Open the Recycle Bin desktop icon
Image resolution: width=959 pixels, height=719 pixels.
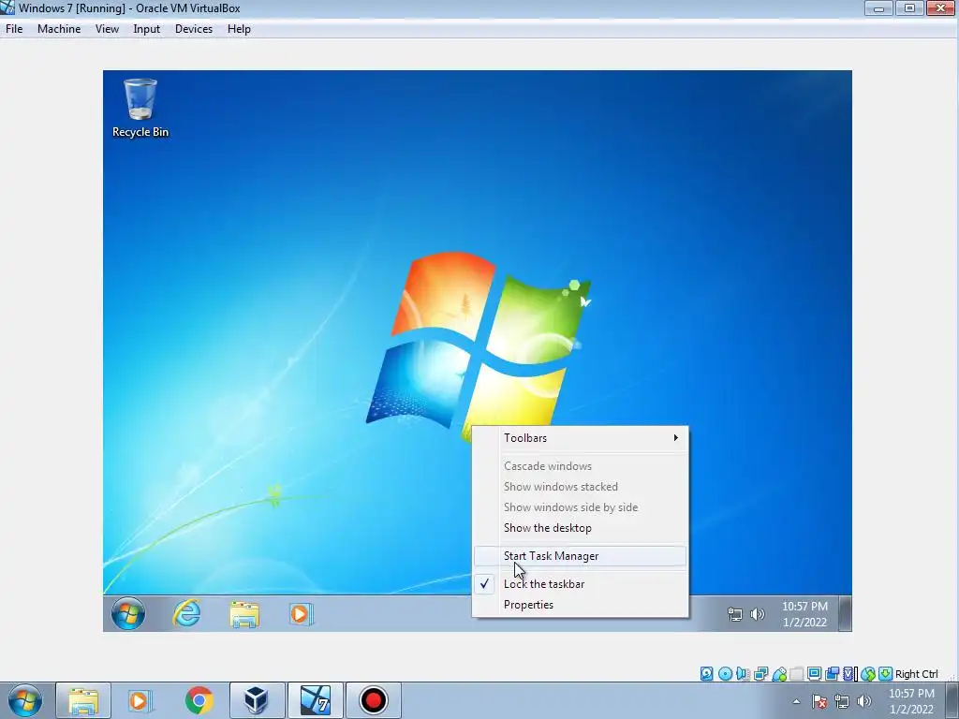pos(140,108)
